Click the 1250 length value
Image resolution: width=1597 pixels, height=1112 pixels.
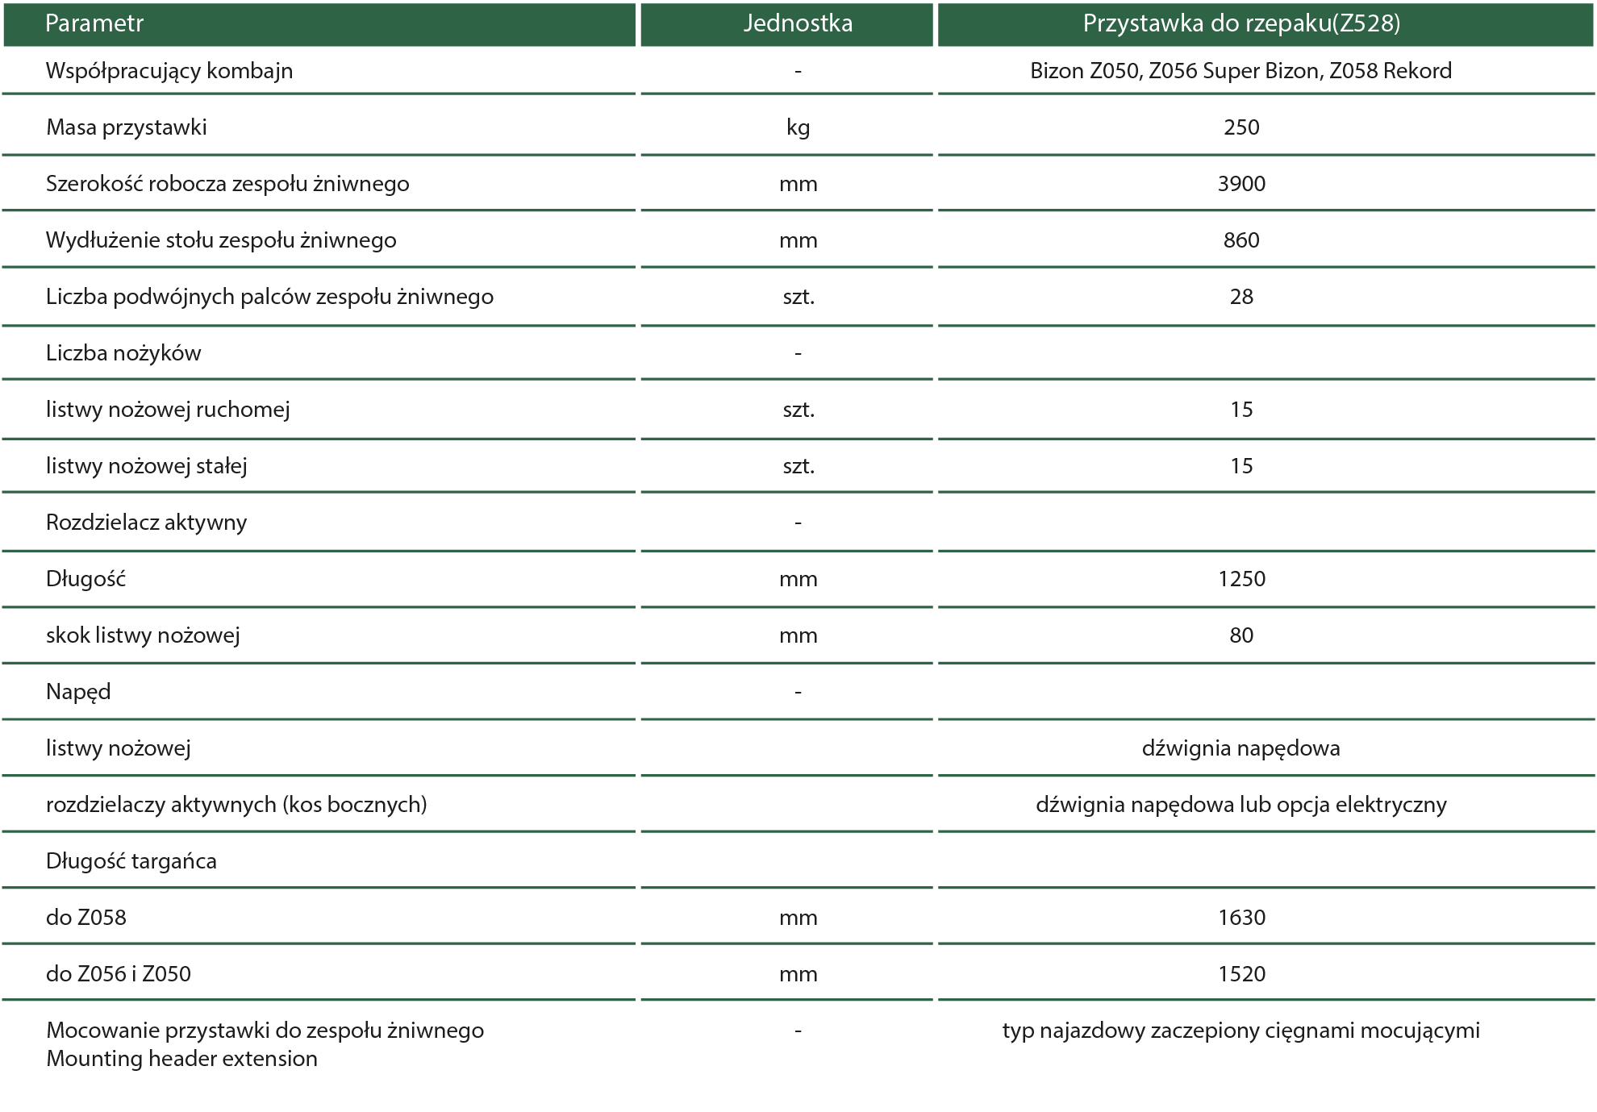(1240, 579)
